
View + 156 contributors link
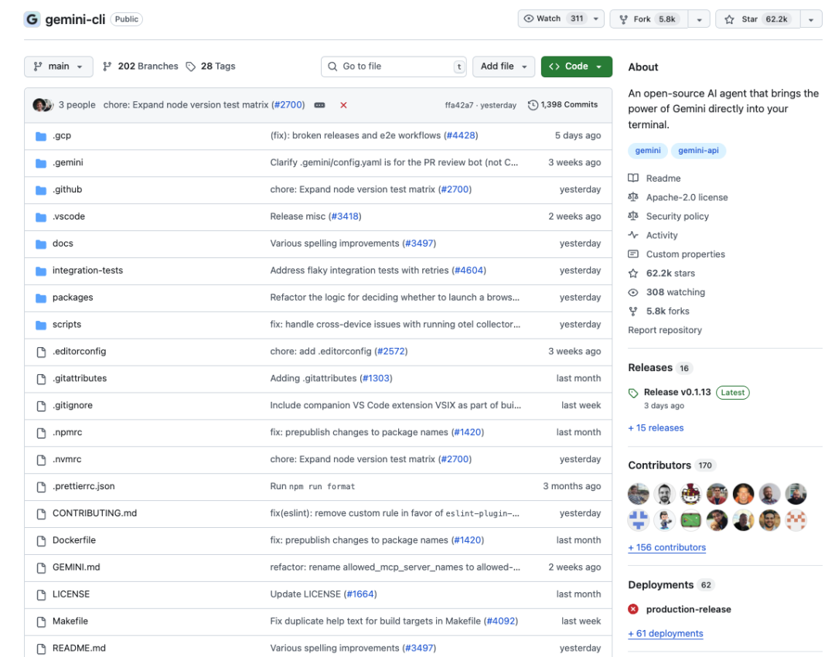click(666, 547)
